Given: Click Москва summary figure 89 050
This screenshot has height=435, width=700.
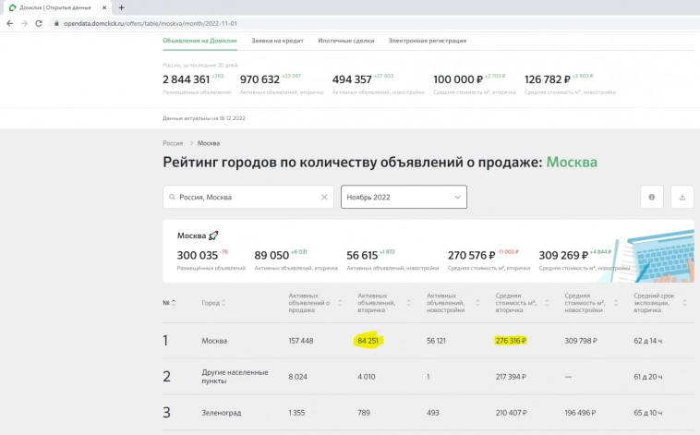Looking at the screenshot, I should click(x=272, y=256).
